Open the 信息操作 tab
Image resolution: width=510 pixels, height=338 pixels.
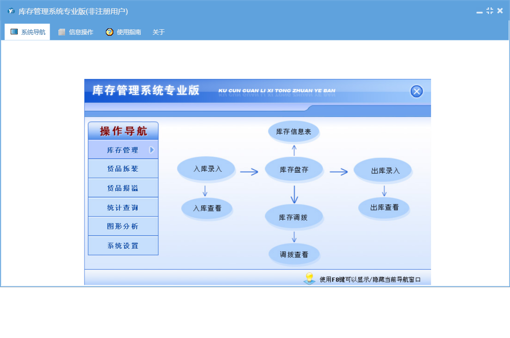point(76,32)
